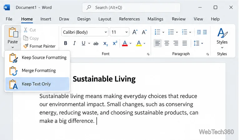Expand Paste options chevron
The height and width of the screenshot is (140, 239).
[13, 47]
